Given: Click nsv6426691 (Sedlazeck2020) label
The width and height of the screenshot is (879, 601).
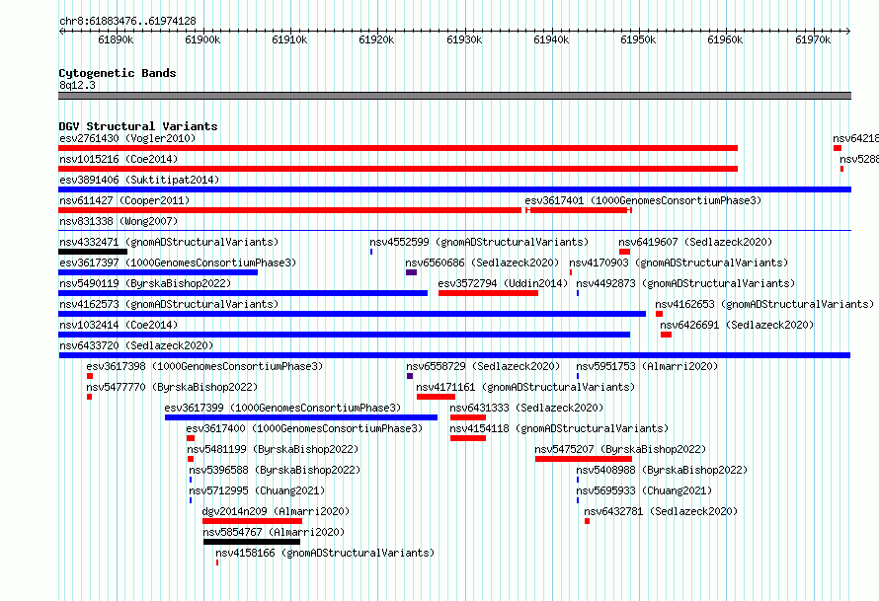Looking at the screenshot, I should 737,325.
